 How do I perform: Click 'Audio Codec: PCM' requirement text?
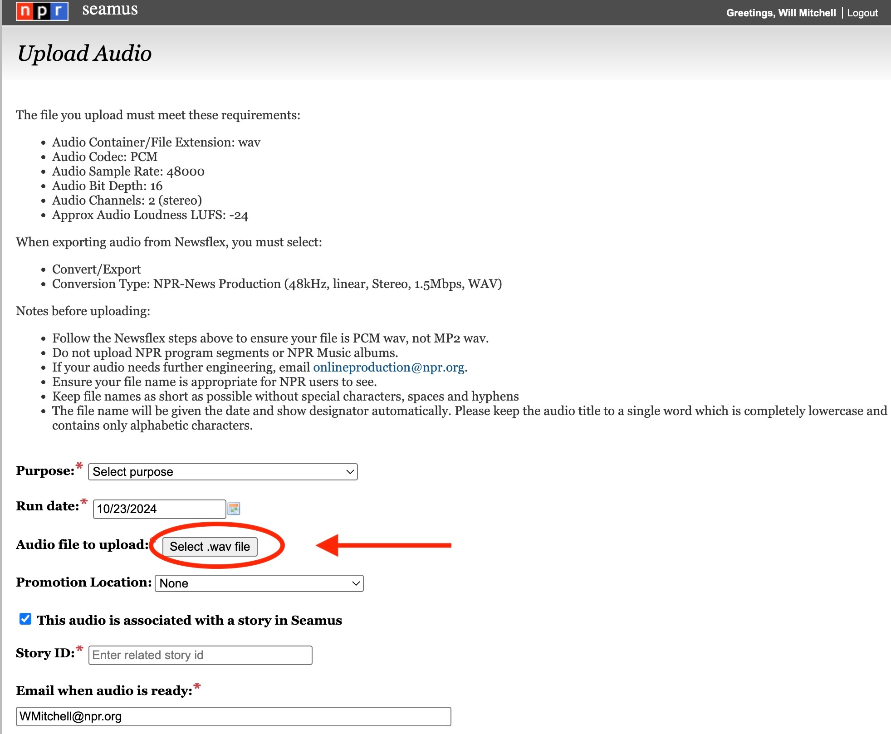(105, 157)
